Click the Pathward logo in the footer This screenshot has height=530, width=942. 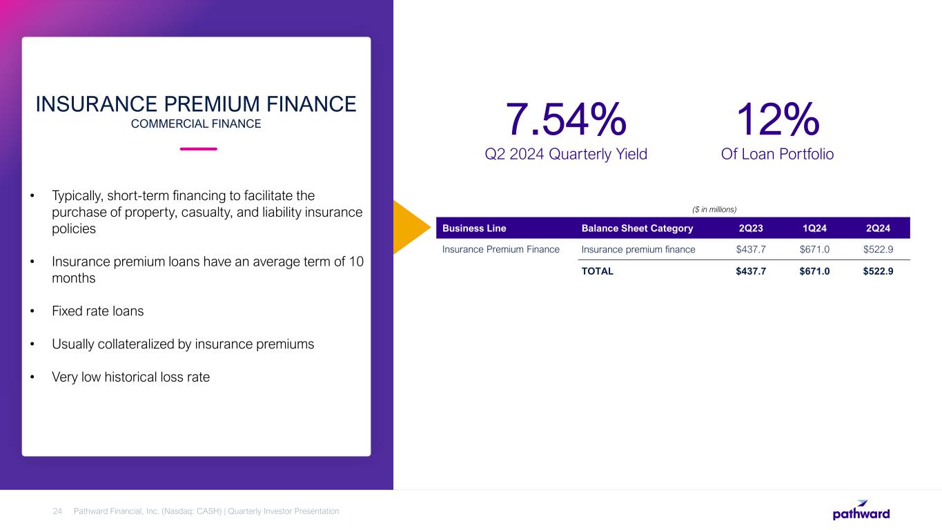click(x=861, y=510)
